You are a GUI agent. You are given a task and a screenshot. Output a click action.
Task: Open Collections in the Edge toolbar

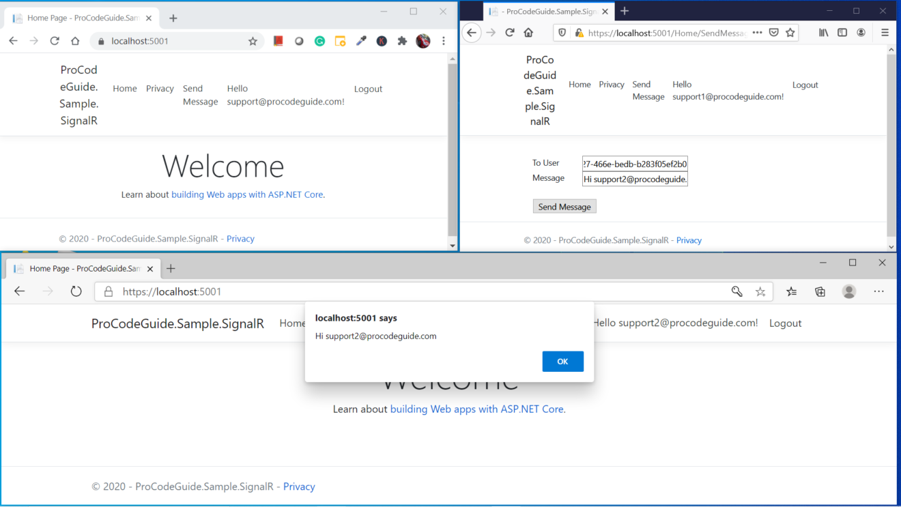[x=820, y=291]
